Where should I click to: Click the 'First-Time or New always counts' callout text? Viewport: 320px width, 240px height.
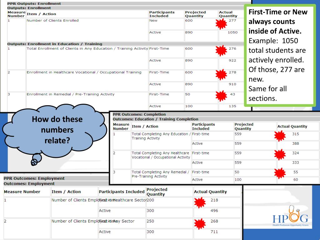click(x=278, y=22)
